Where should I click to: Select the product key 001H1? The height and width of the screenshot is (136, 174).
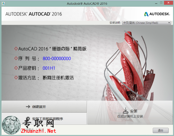point(49,68)
